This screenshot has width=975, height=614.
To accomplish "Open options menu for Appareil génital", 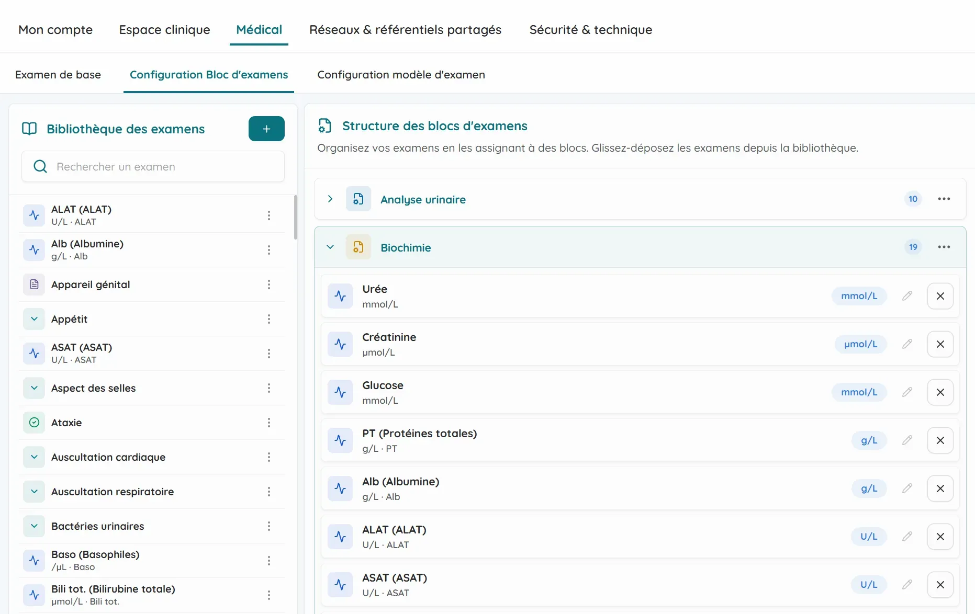I will point(269,285).
